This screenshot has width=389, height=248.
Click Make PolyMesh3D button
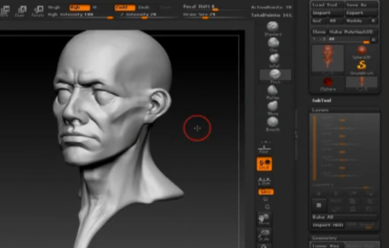click(x=353, y=32)
